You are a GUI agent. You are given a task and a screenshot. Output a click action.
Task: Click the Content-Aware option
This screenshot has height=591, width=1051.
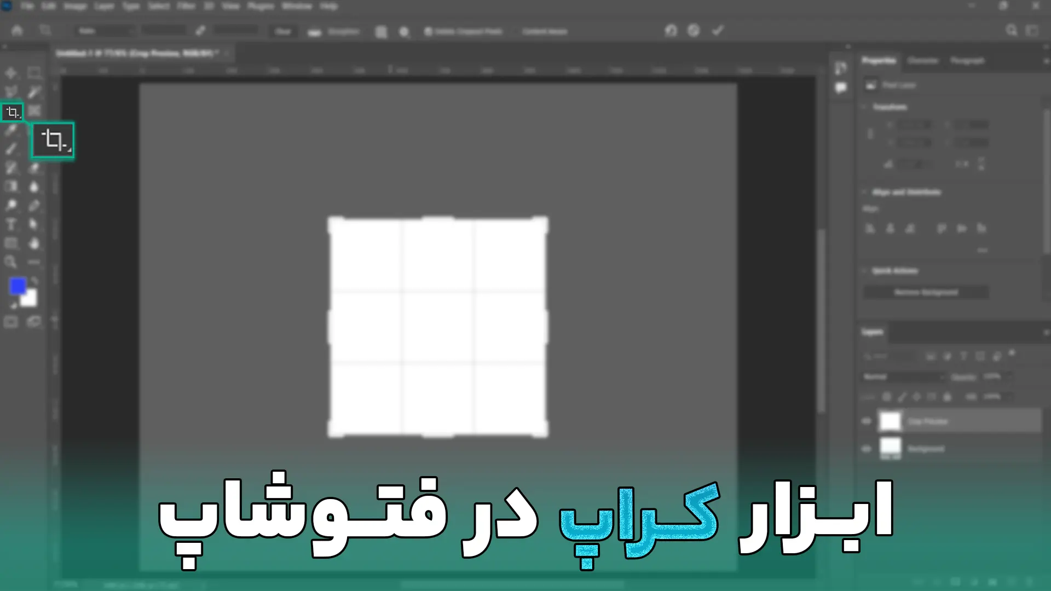545,32
